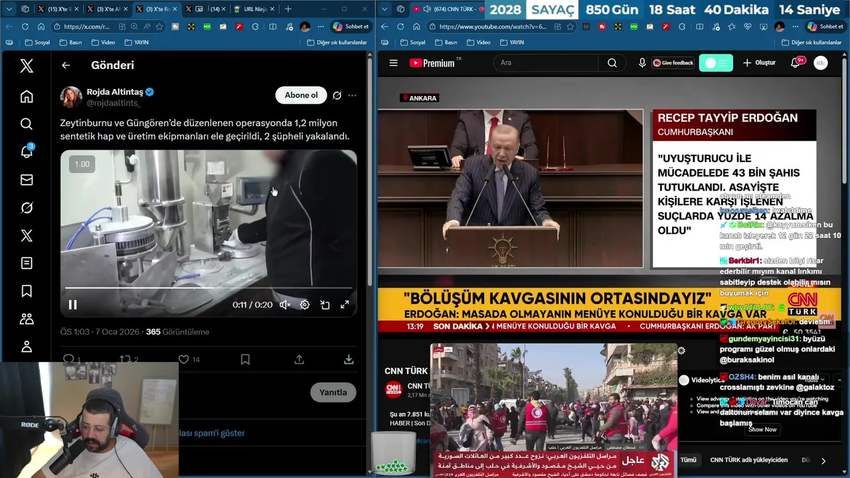Click the YouTube search magnifier button
Screen dimensions: 850x478
tap(612, 62)
